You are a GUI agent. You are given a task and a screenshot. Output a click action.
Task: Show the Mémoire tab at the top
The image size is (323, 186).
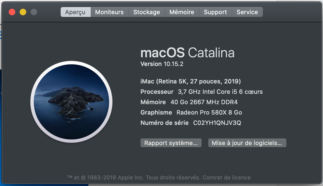point(182,12)
